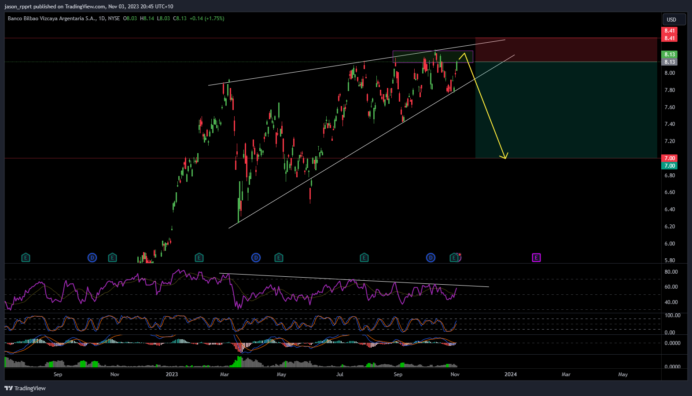Click the RSI 40.00 scale value
Image resolution: width=692 pixels, height=396 pixels.
[x=671, y=302]
